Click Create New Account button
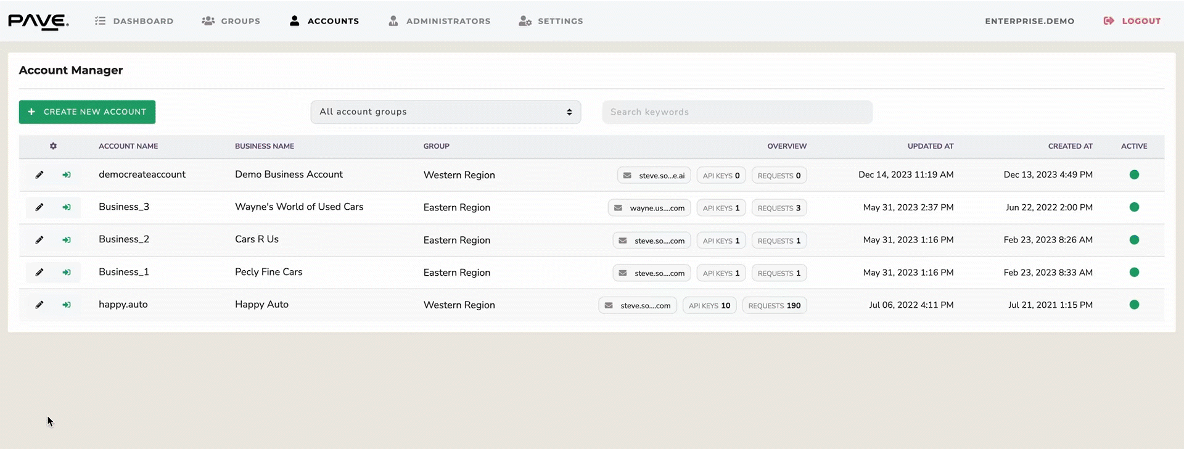This screenshot has height=449, width=1184. (87, 112)
